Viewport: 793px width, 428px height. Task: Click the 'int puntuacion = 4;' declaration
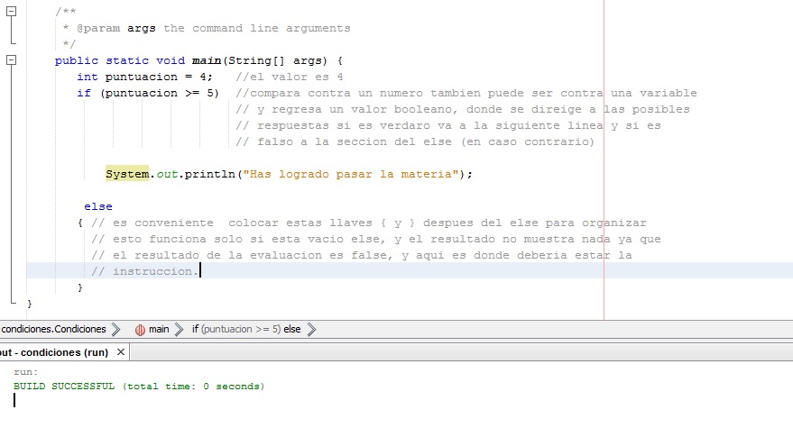[x=144, y=77]
